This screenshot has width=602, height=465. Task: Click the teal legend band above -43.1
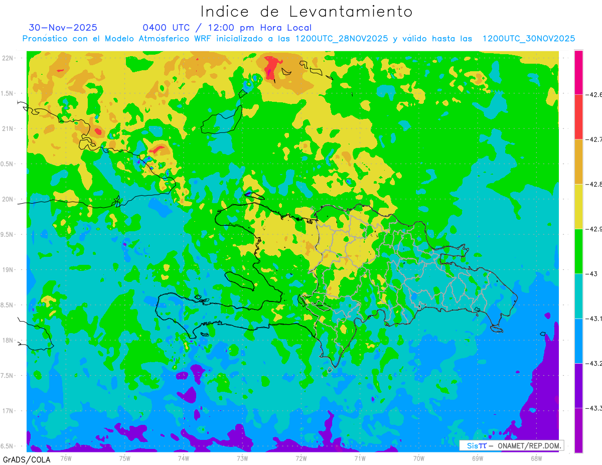[x=578, y=296]
